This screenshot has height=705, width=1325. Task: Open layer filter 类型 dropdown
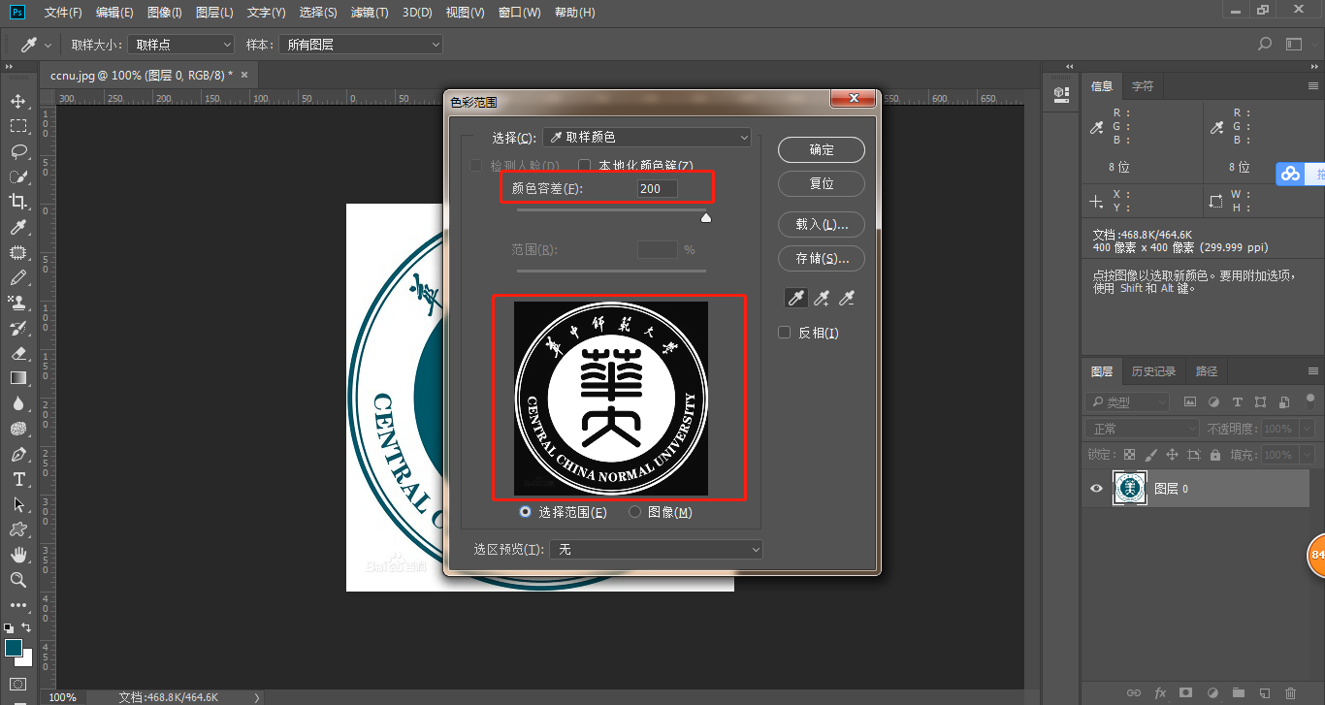(x=1129, y=401)
